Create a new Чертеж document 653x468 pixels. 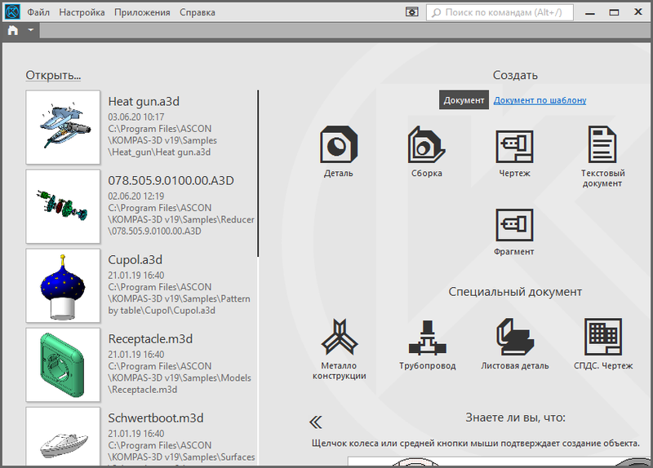click(514, 152)
